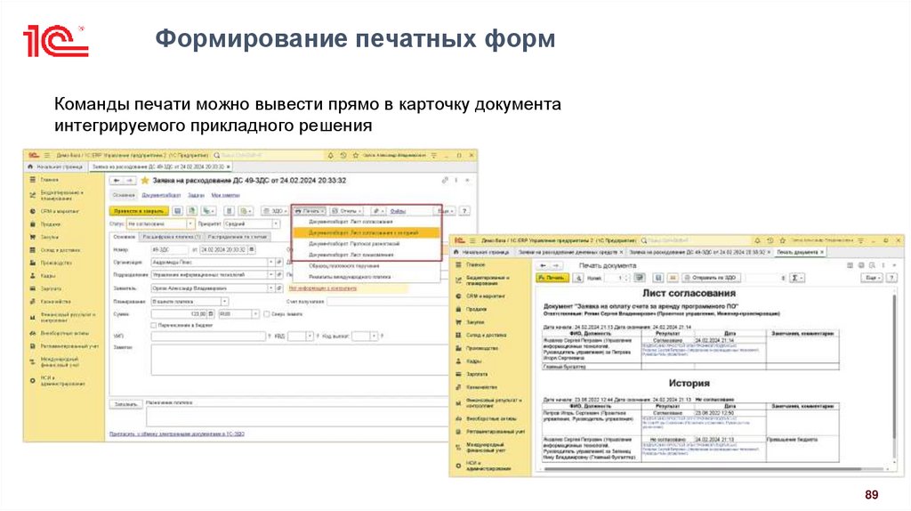The height and width of the screenshot is (511, 911).
Task: Switch to the Начальная страница tab in the right window
Action: click(483, 252)
